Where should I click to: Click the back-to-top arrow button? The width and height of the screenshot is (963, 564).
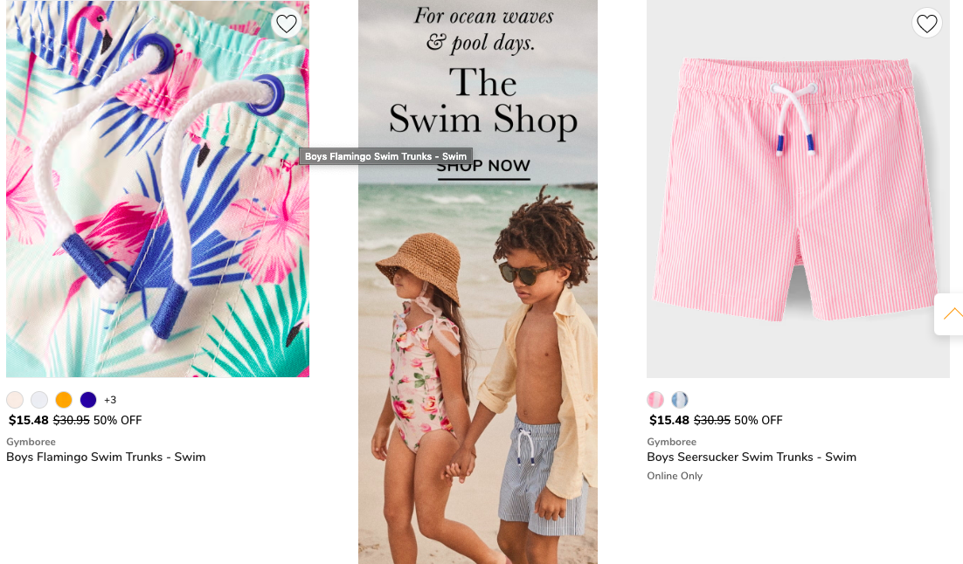tap(950, 314)
